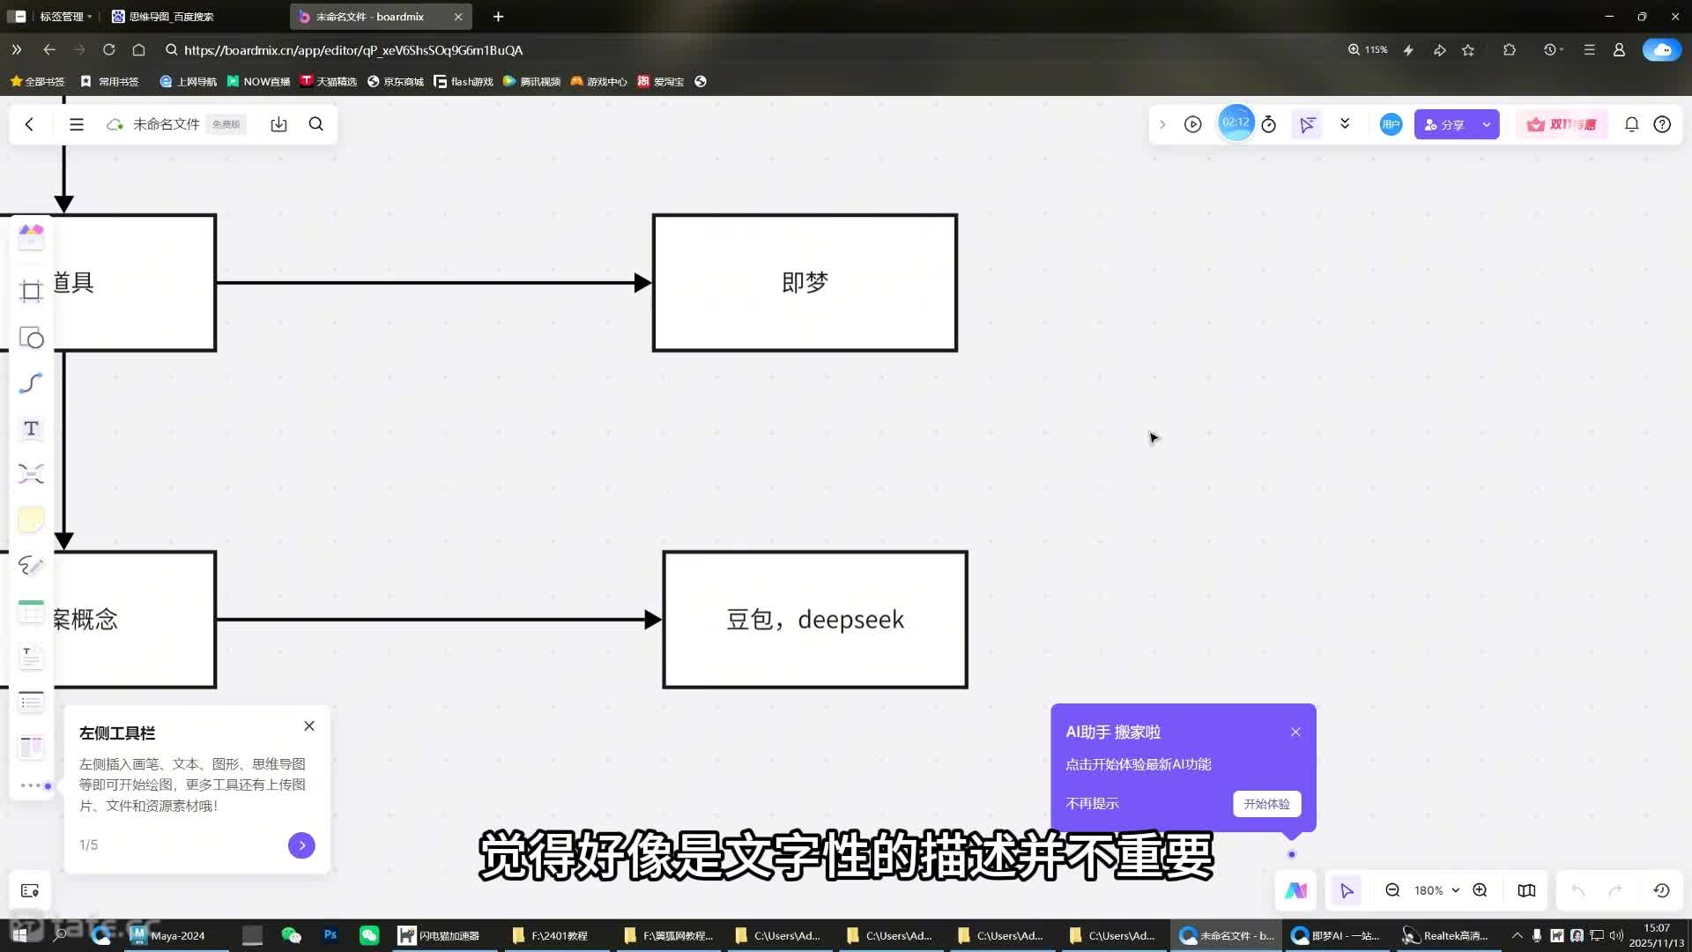The image size is (1692, 952).
Task: Start presentation play button
Action: coord(1193,124)
